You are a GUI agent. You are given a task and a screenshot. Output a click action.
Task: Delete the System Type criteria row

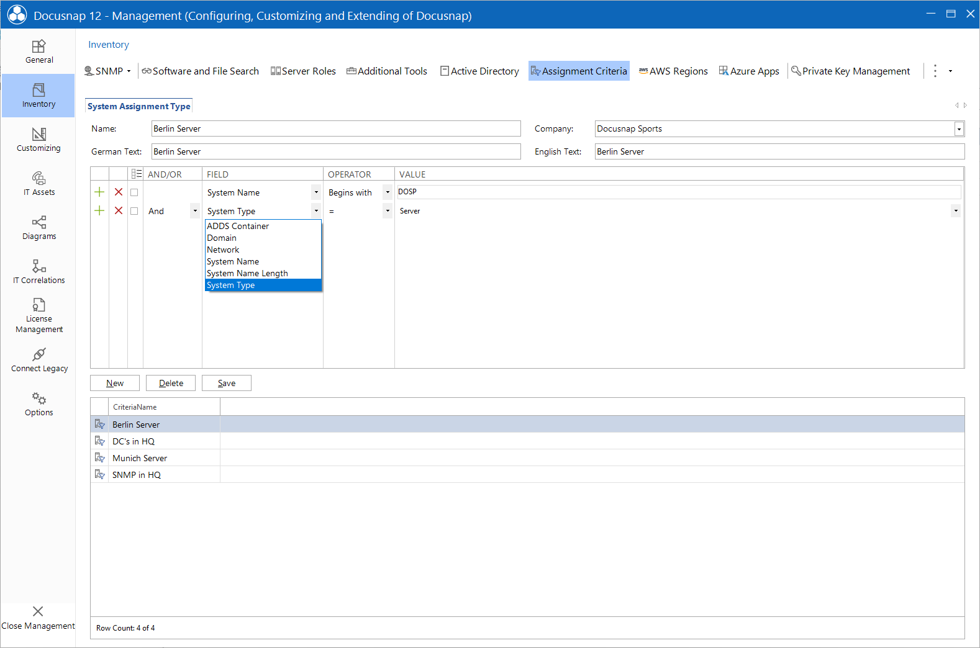pyautogui.click(x=119, y=211)
